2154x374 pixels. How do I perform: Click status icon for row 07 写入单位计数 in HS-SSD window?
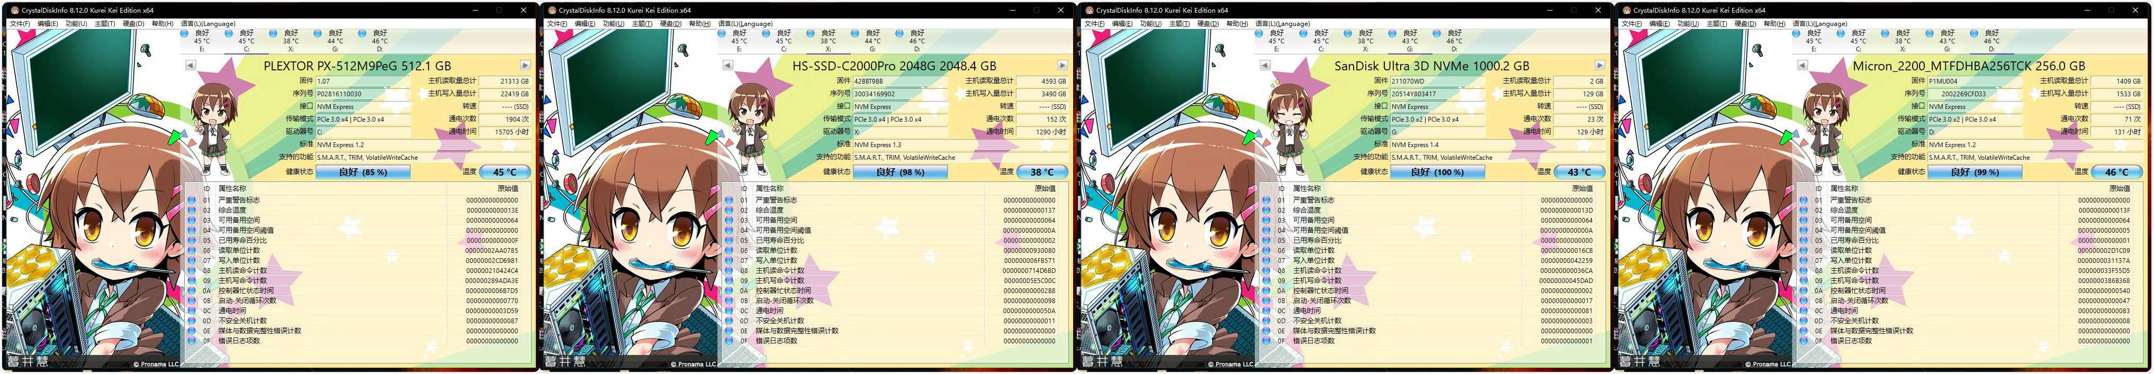[x=729, y=260]
